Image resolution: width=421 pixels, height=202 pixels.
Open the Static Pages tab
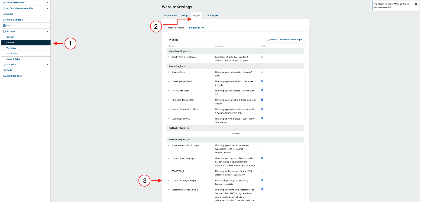tap(212, 15)
